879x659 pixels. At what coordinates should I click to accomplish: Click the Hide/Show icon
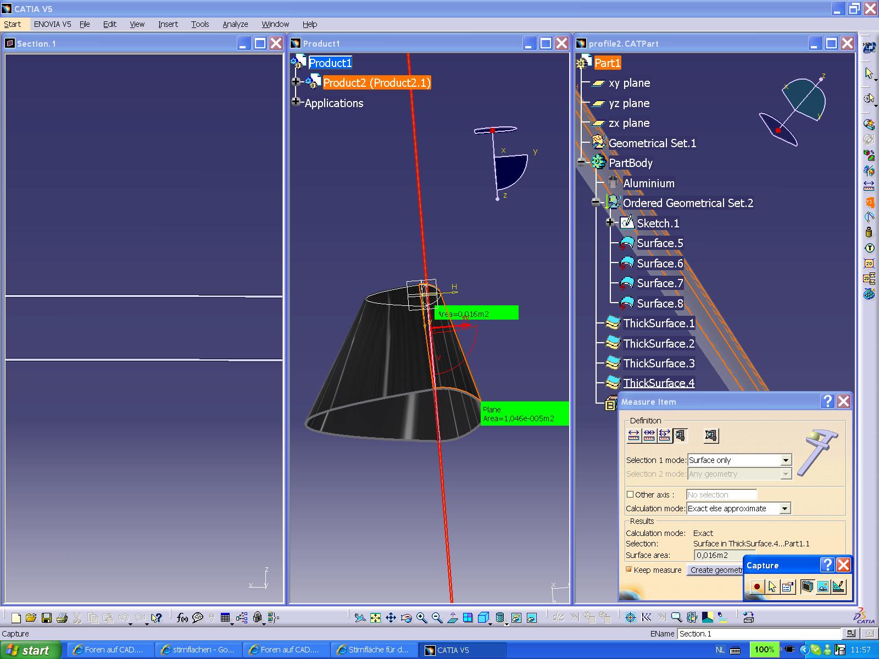(x=516, y=618)
